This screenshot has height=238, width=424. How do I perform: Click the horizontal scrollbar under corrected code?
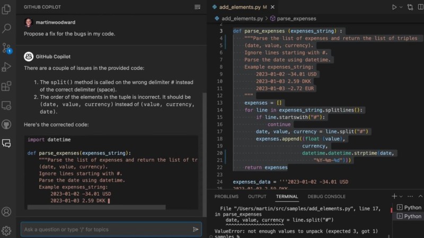(96, 207)
